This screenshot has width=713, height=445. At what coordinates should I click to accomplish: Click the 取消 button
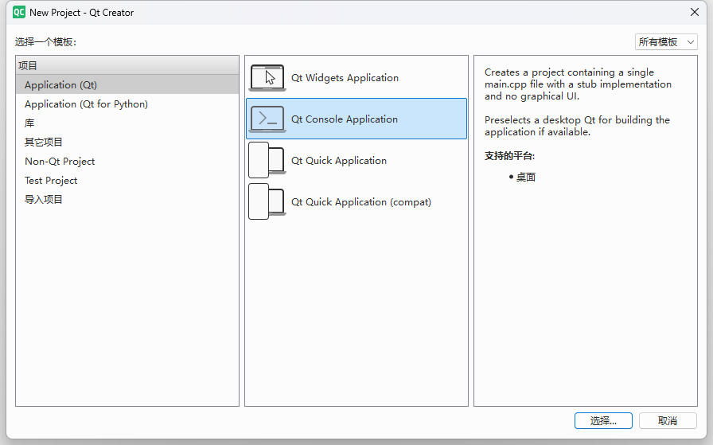[668, 421]
